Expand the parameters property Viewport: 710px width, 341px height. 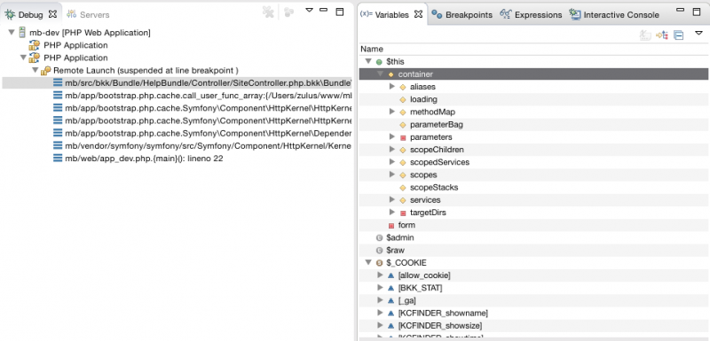(392, 137)
